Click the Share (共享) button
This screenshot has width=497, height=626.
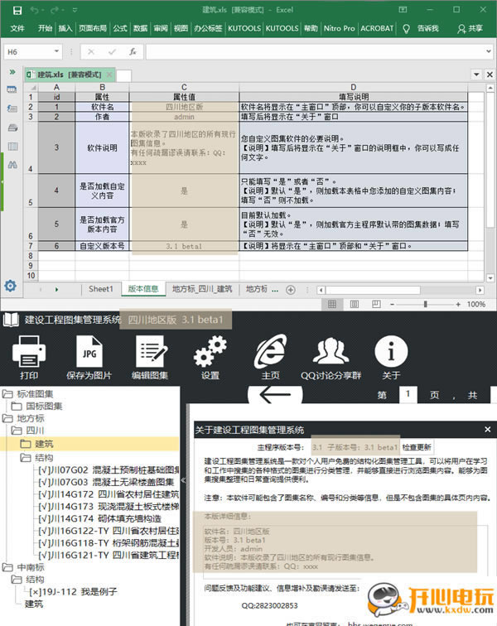tap(470, 28)
